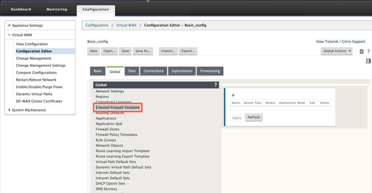Open View Tutorial / Citrix Support link
The width and height of the screenshot is (372, 193).
click(340, 42)
